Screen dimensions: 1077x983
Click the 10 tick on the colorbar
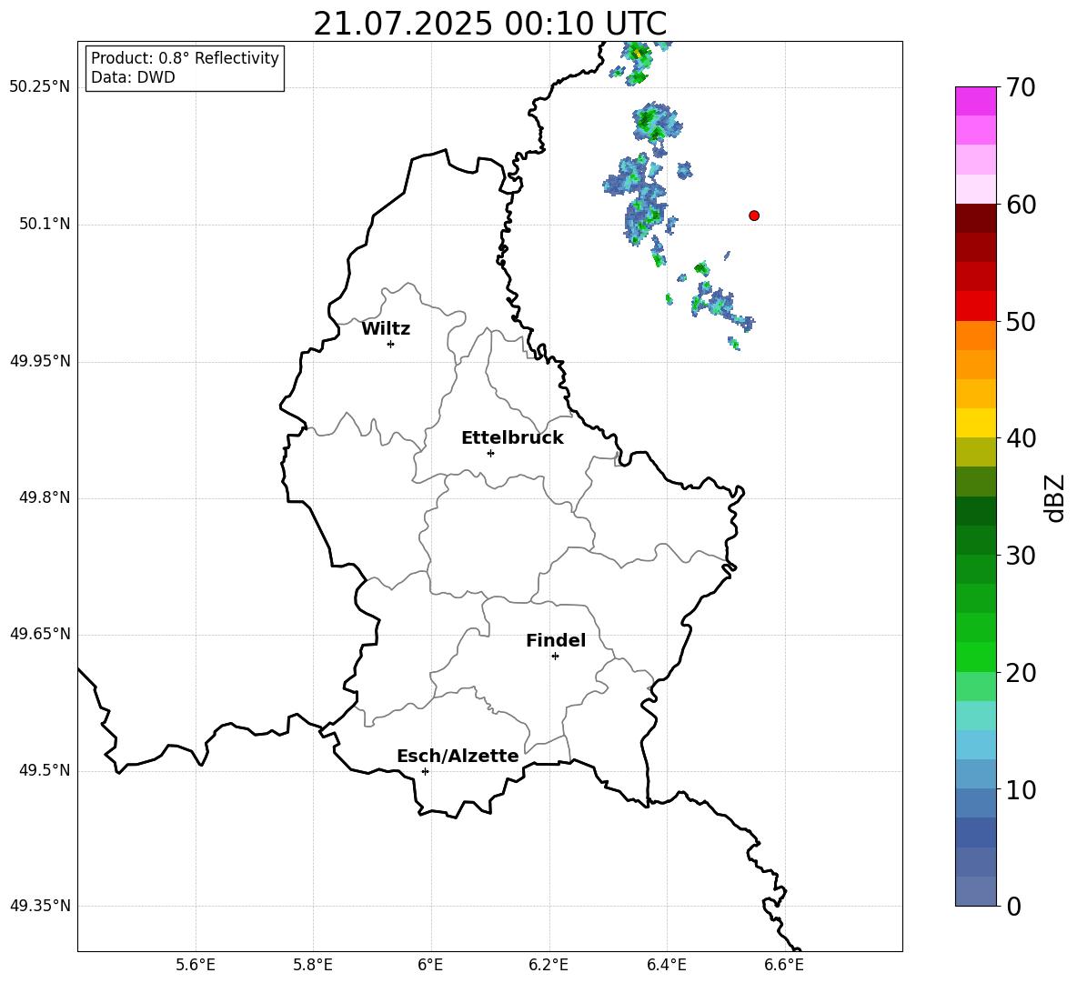click(x=1021, y=790)
